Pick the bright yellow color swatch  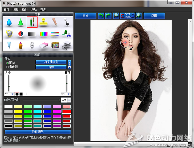click(x=18, y=112)
